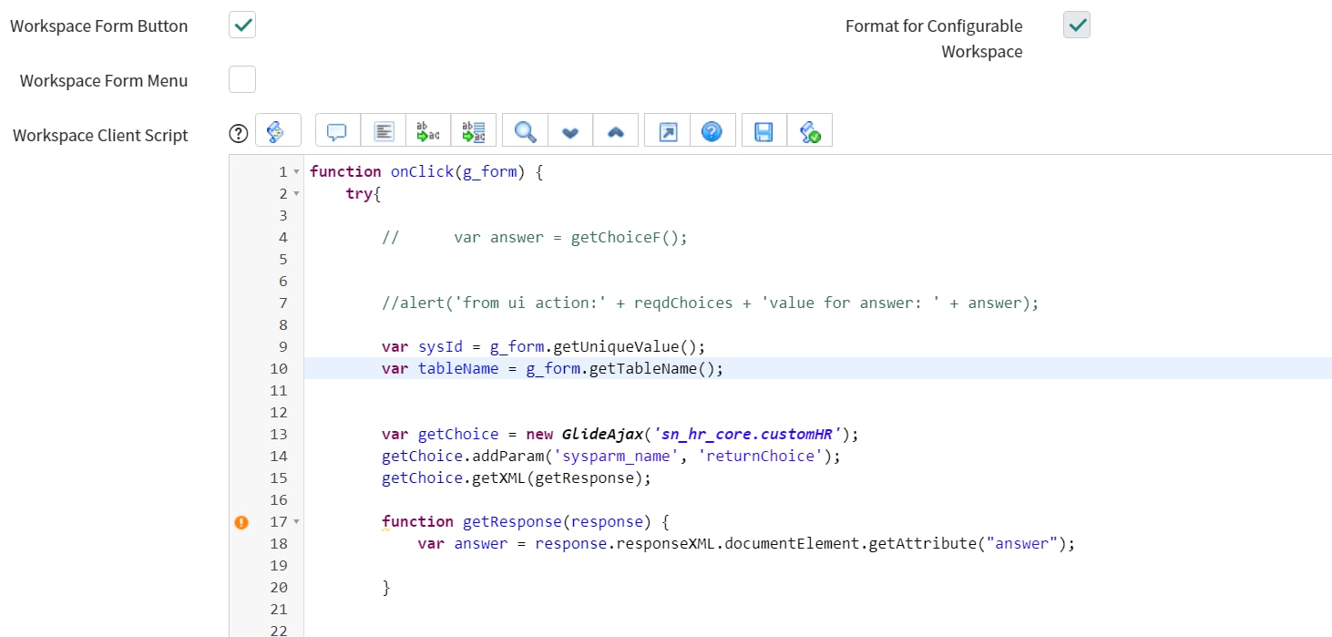Toggle the line comment icon in editor toolbar
The image size is (1332, 637).
coord(337,129)
